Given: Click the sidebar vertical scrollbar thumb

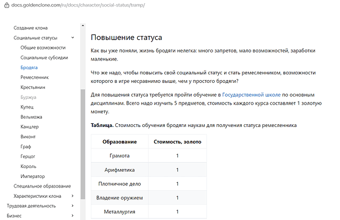Looking at the screenshot, I should pyautogui.click(x=82, y=143).
